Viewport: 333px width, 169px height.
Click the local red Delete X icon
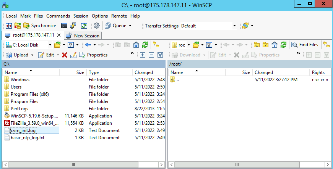(x=65, y=55)
